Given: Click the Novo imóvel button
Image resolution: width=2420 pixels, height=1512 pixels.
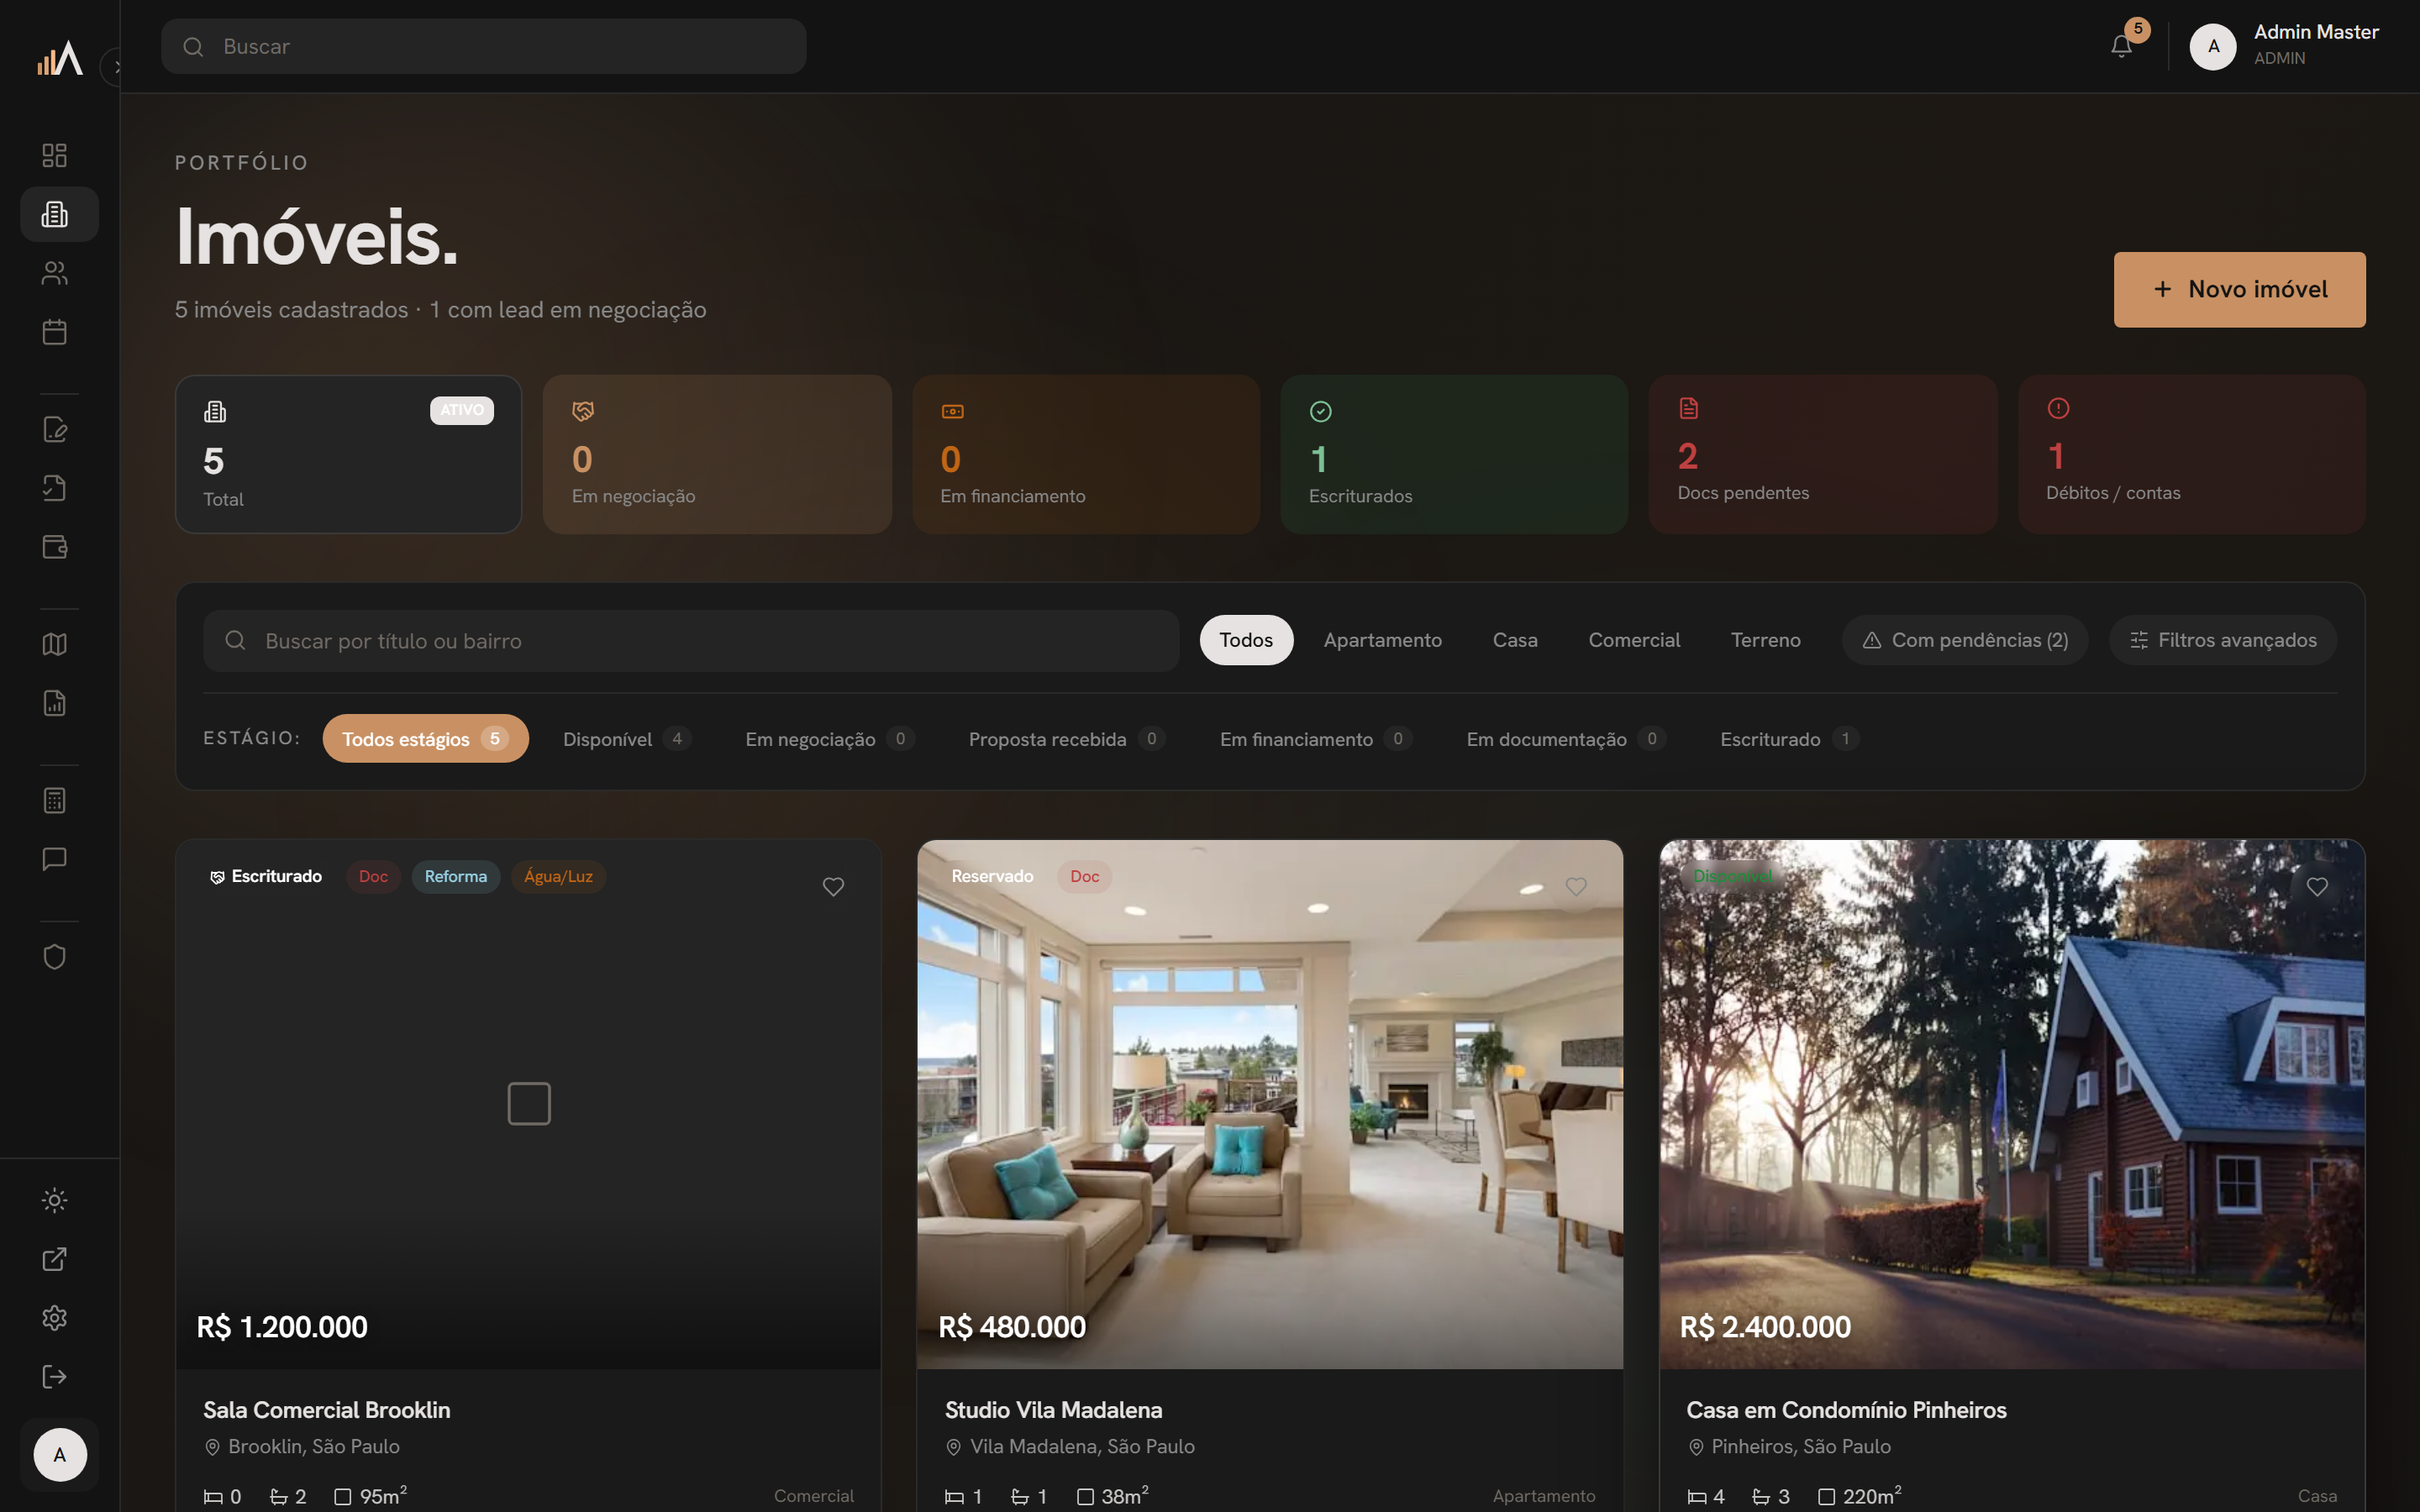Looking at the screenshot, I should (2239, 290).
